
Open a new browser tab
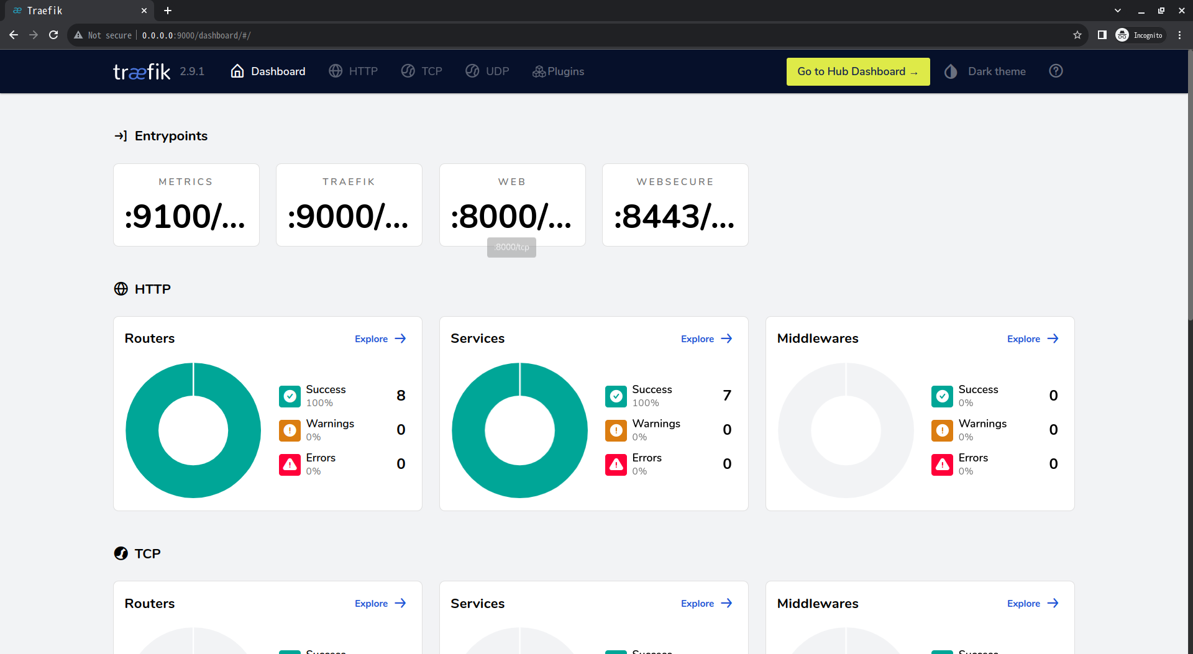click(x=168, y=11)
